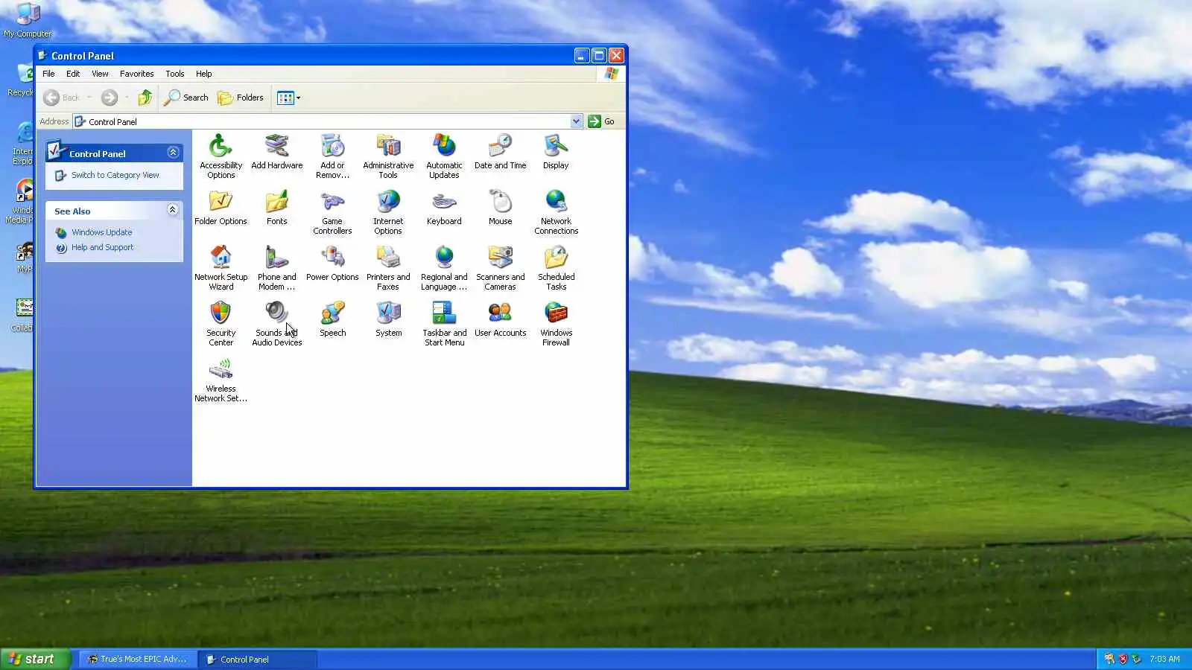Switch to True's Most EPIC Adv taskbar window

pos(138,659)
